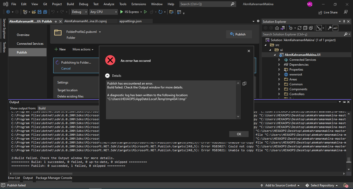Open the Error List tab

coord(14,178)
